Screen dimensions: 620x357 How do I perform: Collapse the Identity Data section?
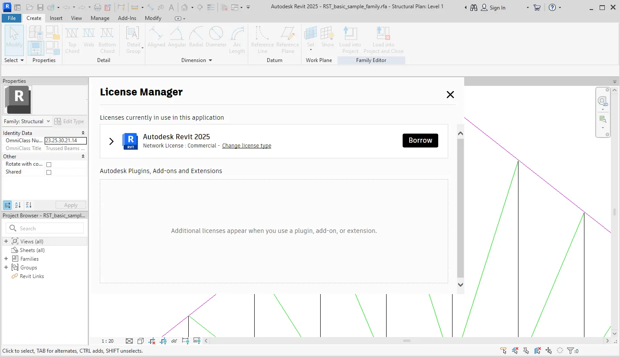click(x=83, y=133)
